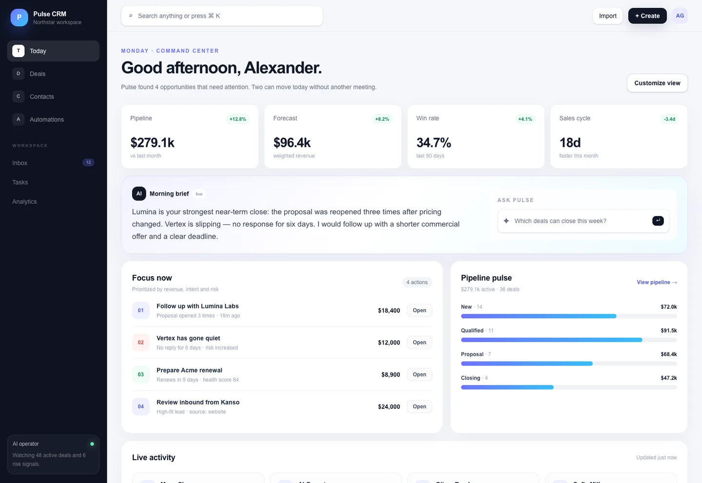Click the View pipeline link
This screenshot has width=702, height=483.
click(657, 282)
